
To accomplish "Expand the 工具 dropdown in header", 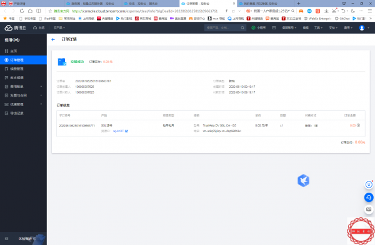I will pos(318,28).
